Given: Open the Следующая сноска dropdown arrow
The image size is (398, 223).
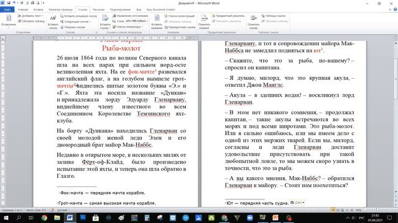Looking at the screenshot, I should pyautogui.click(x=90, y=22).
